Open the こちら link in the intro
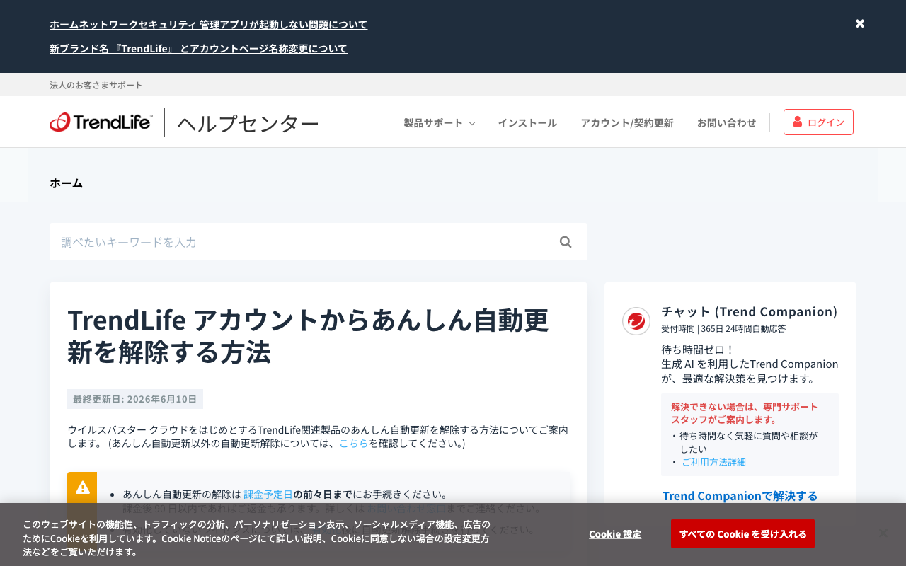 354,444
